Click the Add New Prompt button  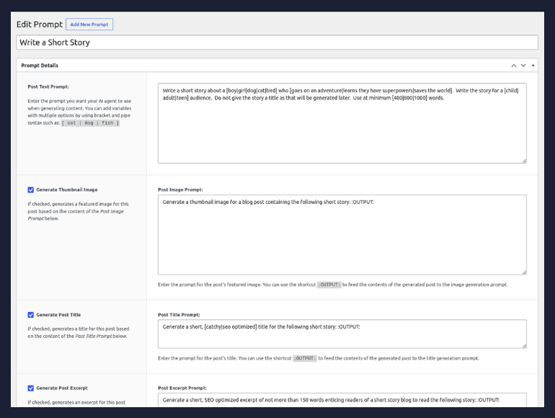pyautogui.click(x=89, y=25)
